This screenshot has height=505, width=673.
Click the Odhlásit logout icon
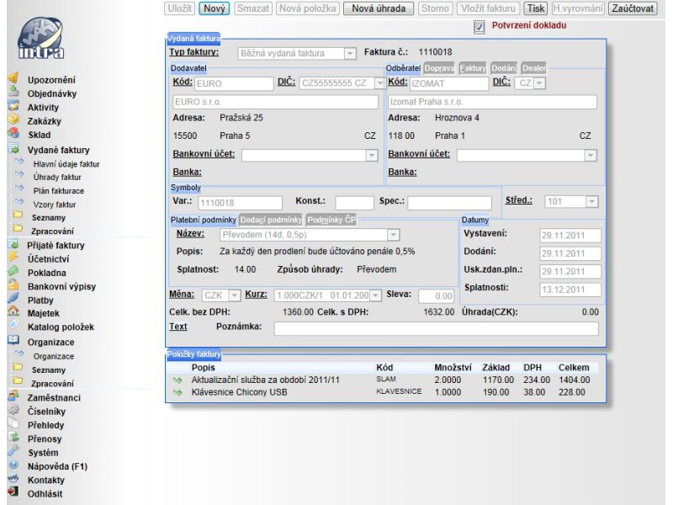(x=13, y=492)
